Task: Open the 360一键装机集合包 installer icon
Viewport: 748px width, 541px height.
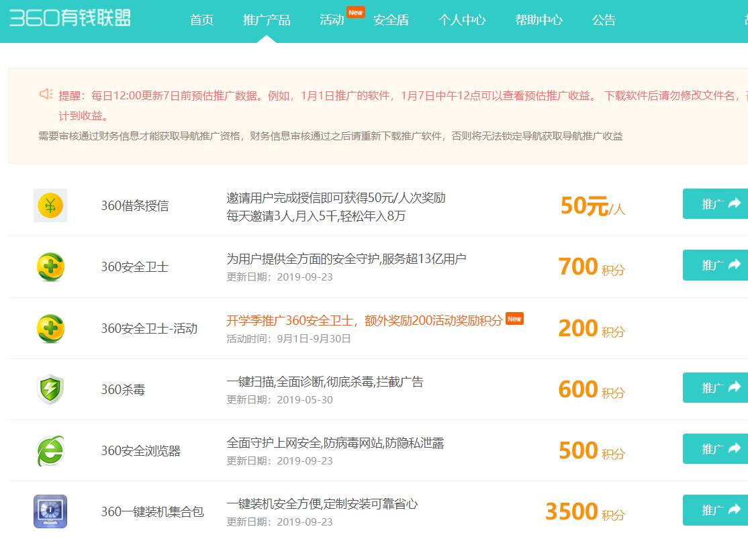Action: tap(50, 511)
